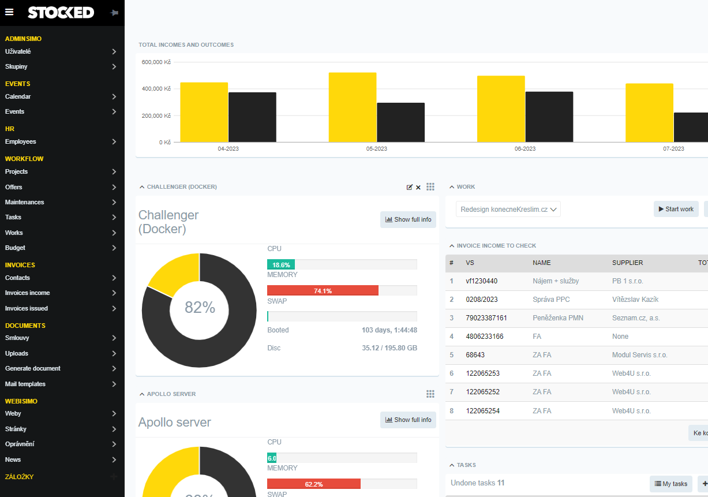Click grid icon on Challenger (Docker) widget
The height and width of the screenshot is (497, 708).
coord(430,186)
